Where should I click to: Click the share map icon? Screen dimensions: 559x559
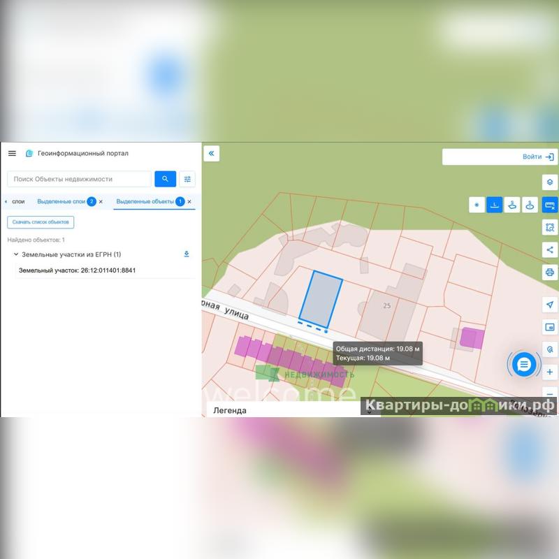coord(550,249)
